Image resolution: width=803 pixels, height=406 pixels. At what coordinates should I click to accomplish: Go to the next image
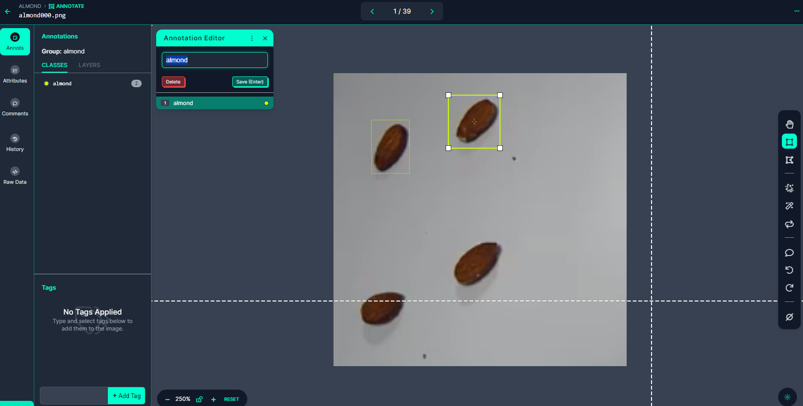point(432,11)
